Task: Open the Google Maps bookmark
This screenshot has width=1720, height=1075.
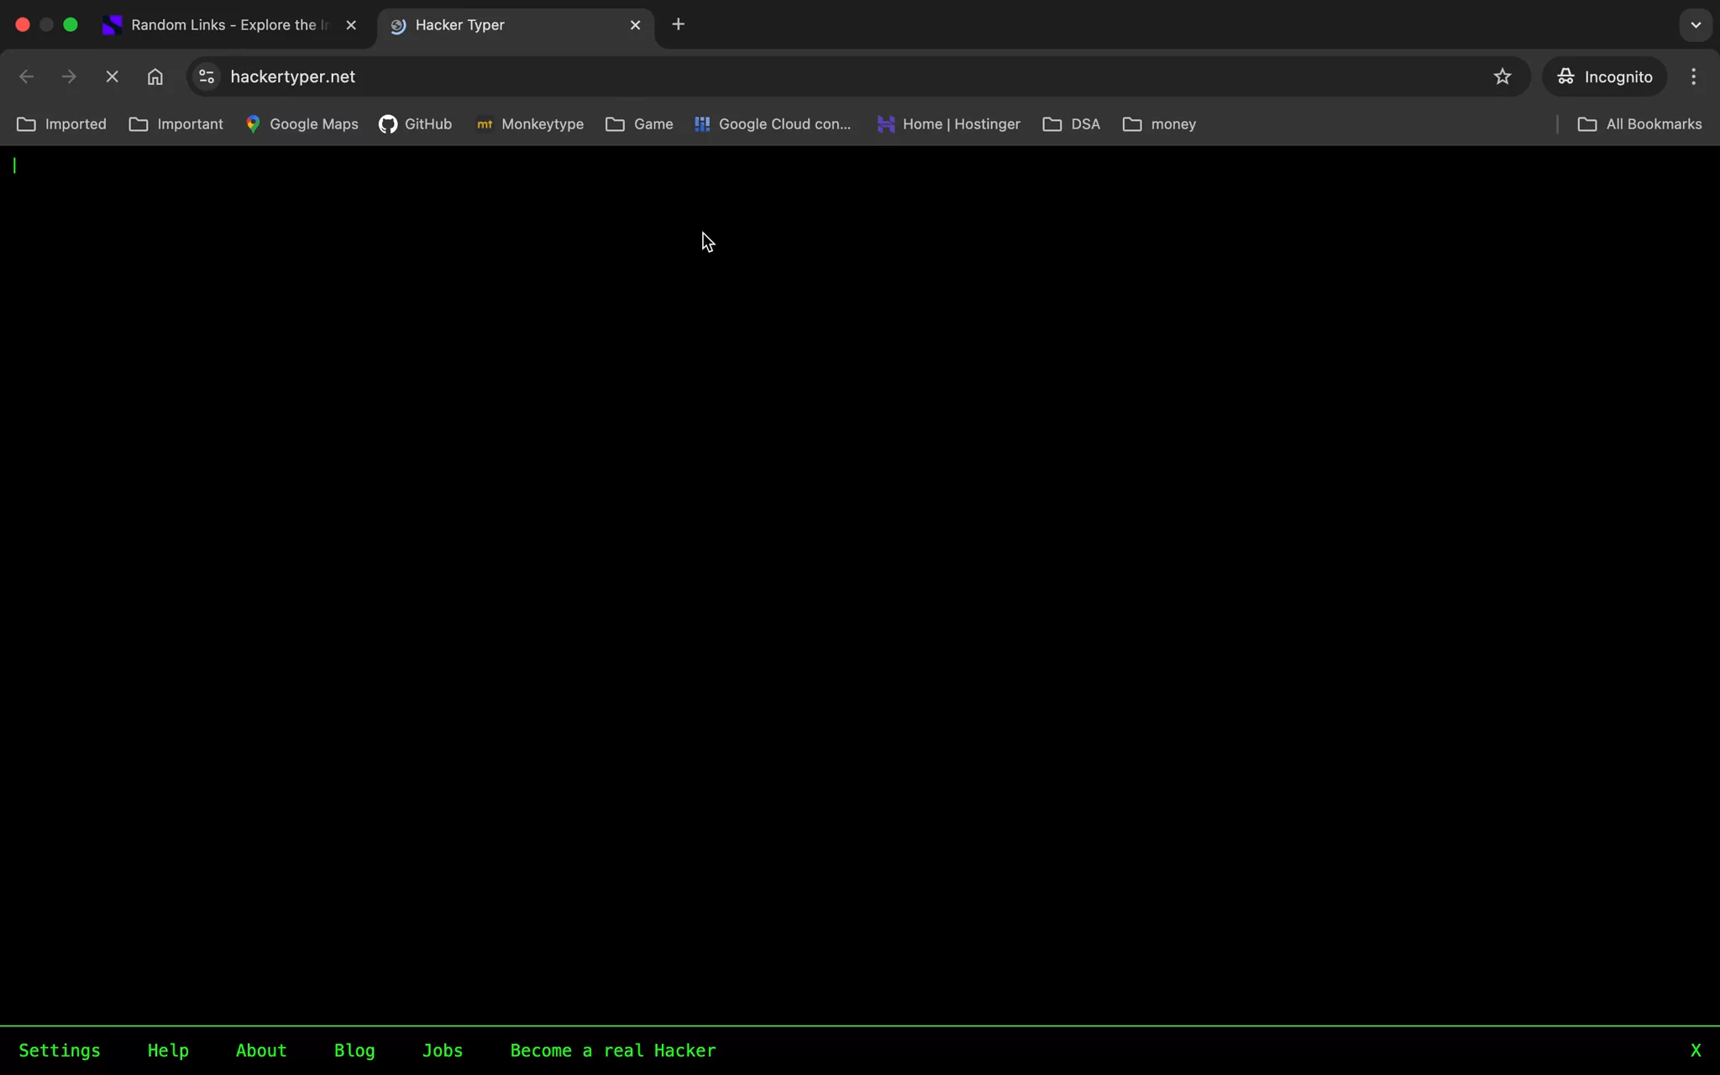Action: 302,124
